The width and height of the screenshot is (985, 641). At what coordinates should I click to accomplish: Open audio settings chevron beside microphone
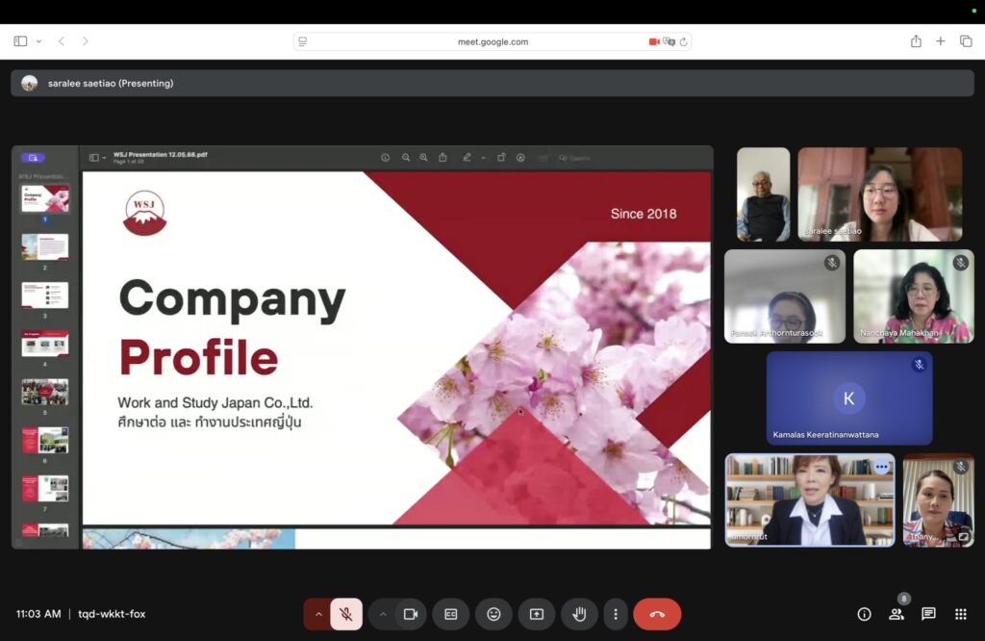318,614
